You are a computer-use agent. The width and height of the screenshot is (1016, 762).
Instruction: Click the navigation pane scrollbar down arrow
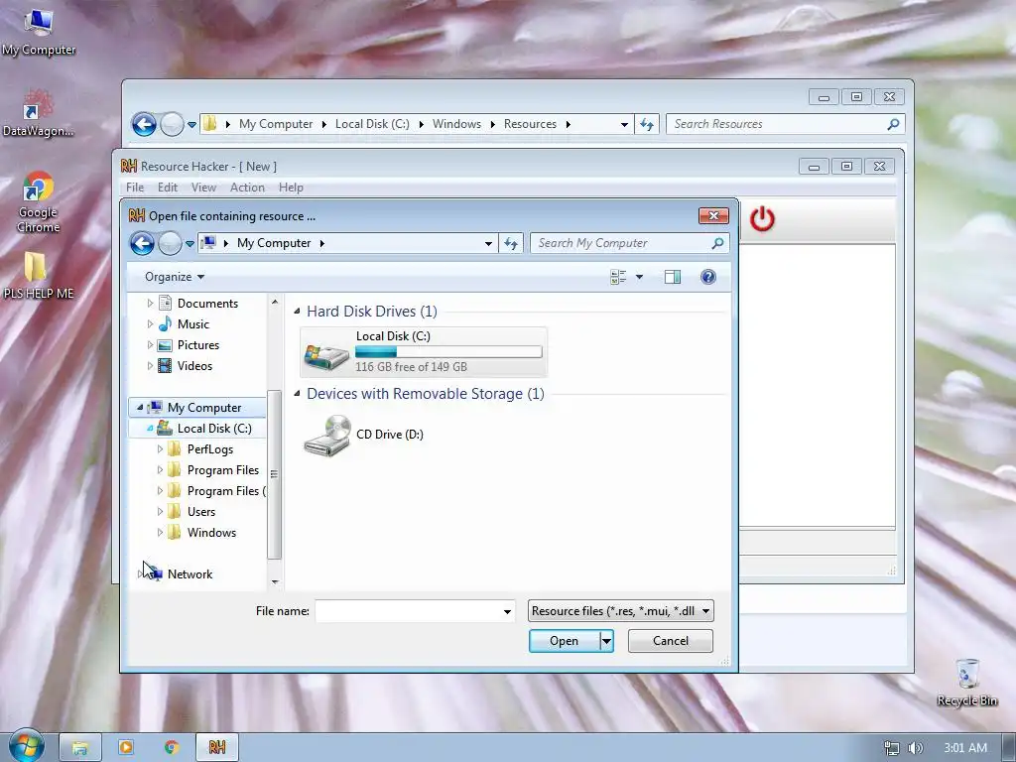[x=275, y=582]
